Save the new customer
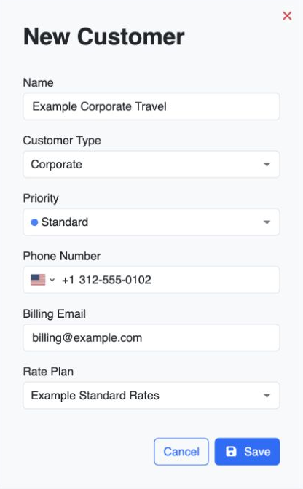This screenshot has width=303, height=489. (247, 452)
